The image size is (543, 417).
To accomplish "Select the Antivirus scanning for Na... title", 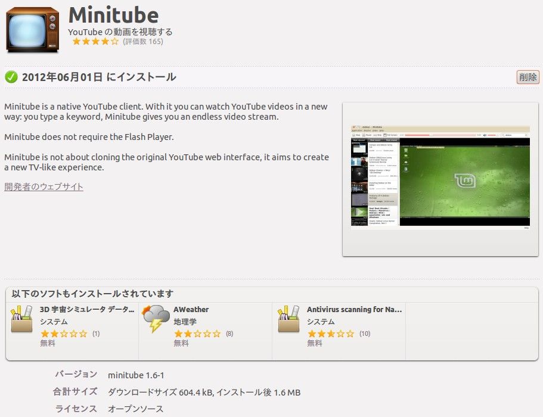I will click(354, 309).
